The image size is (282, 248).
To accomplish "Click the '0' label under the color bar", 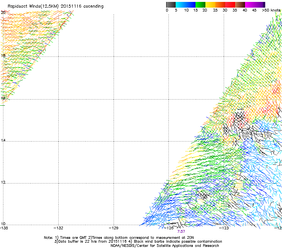I will coord(167,10).
